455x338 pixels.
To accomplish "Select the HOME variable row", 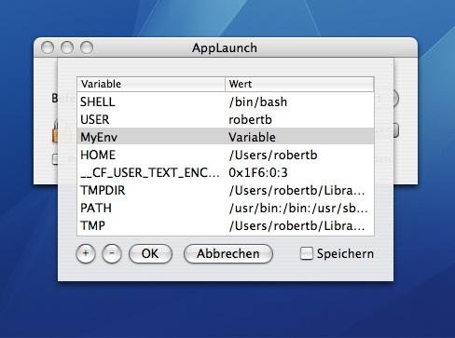I will 226,155.
